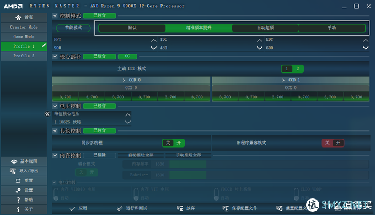Expand CCD 0 chevron
This screenshot has height=215, width=375.
124,80
